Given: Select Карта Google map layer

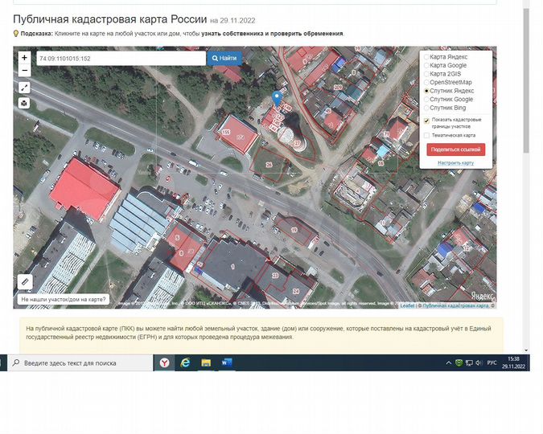Looking at the screenshot, I should (x=446, y=65).
